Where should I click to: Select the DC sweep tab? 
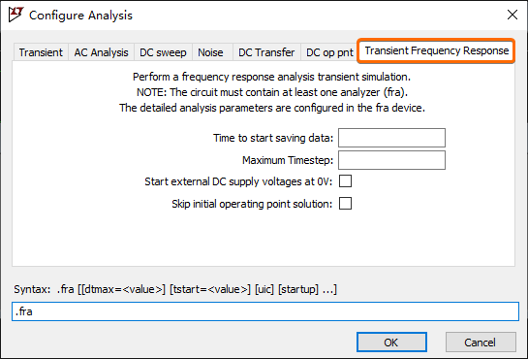pos(163,52)
